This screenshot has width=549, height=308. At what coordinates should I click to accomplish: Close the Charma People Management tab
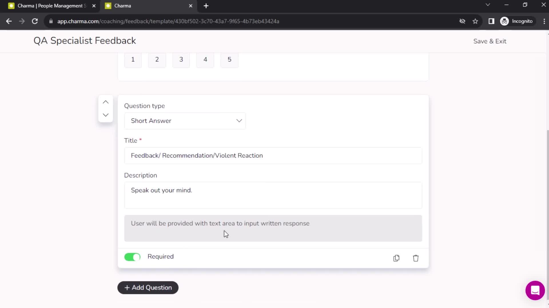click(94, 6)
